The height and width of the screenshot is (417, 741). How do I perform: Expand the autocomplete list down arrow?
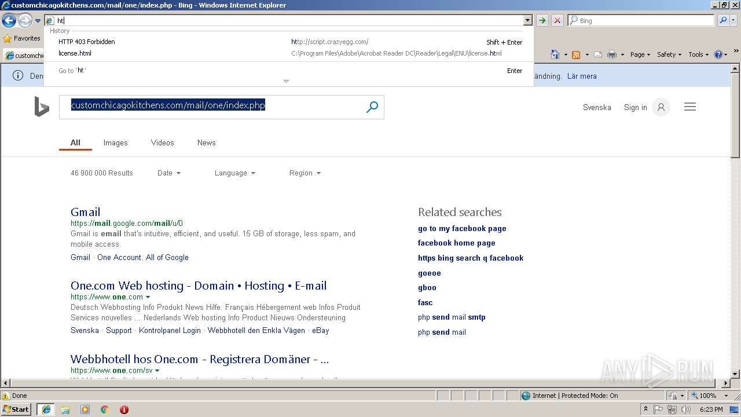click(286, 81)
